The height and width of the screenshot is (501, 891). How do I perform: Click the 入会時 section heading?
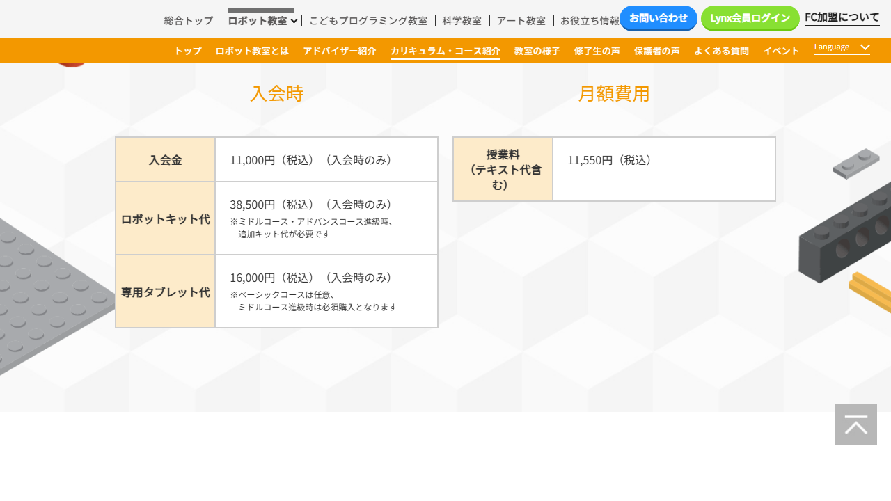(277, 93)
